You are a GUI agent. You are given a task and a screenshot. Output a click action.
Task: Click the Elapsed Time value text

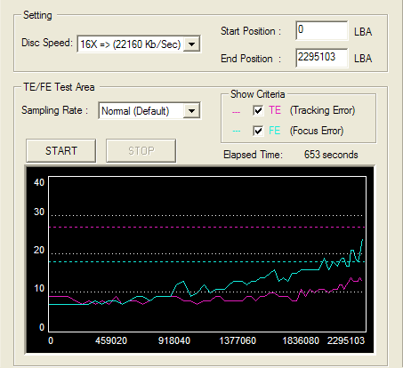331,155
